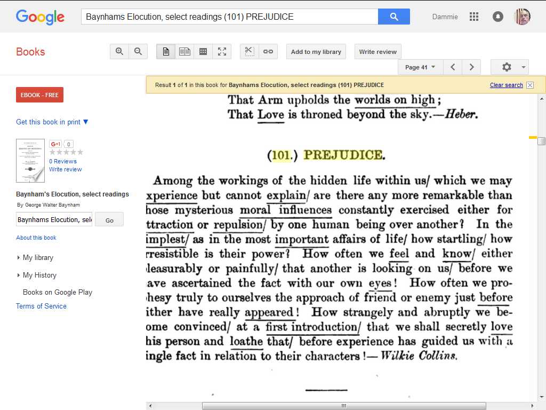Focus the main Google search box
Viewport: 546px width, 410px height.
(x=229, y=17)
